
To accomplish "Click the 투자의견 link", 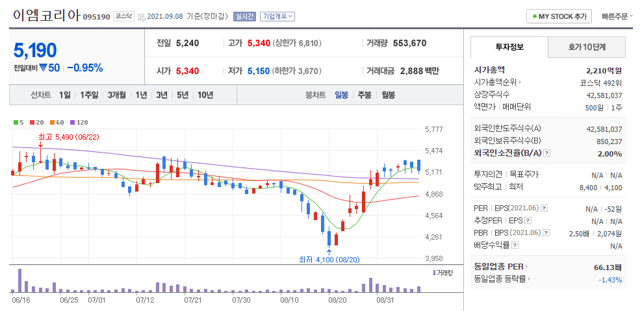I will pyautogui.click(x=487, y=175).
